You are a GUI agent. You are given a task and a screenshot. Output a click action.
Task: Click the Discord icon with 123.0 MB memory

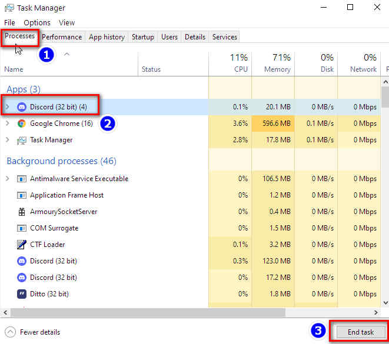(22, 261)
